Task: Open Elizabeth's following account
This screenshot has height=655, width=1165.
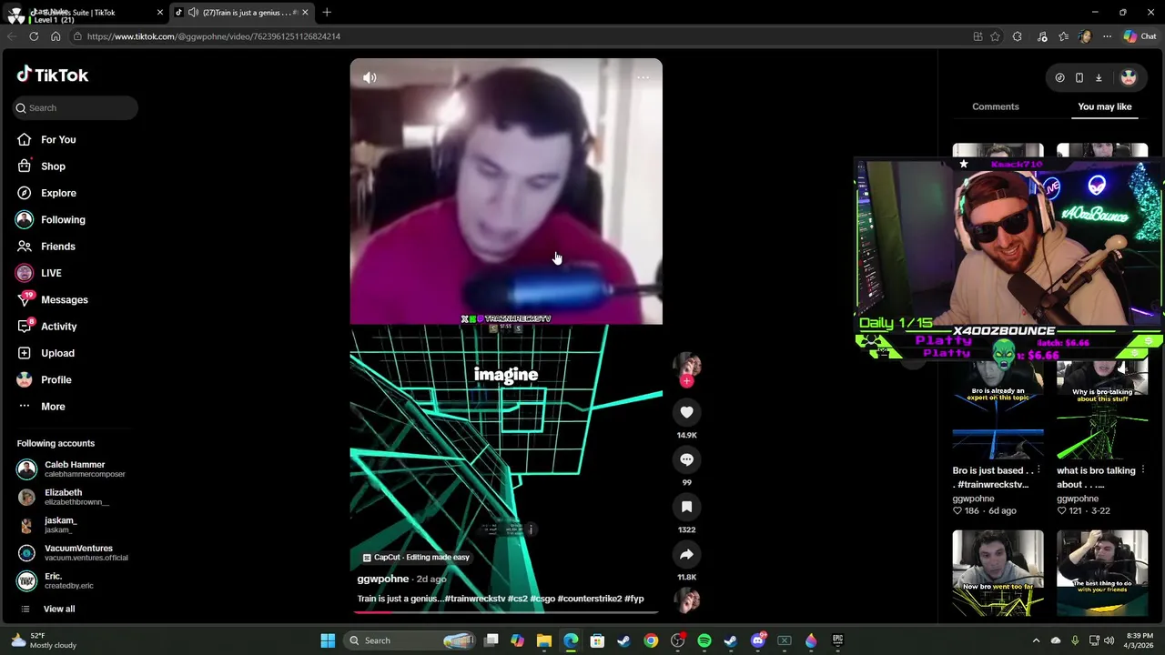Action: (75, 497)
